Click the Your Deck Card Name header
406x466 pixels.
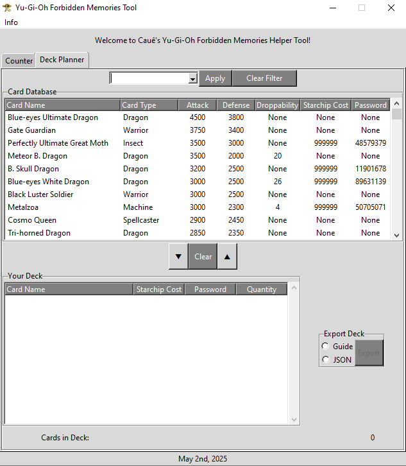click(69, 289)
